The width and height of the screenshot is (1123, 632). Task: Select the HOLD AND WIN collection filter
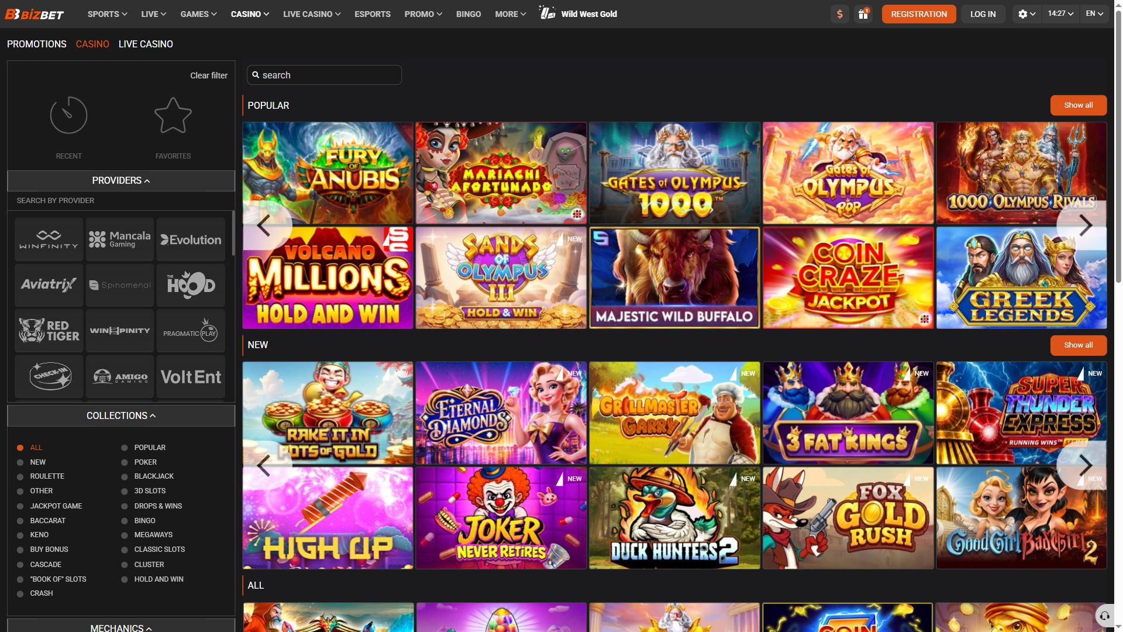click(152, 579)
